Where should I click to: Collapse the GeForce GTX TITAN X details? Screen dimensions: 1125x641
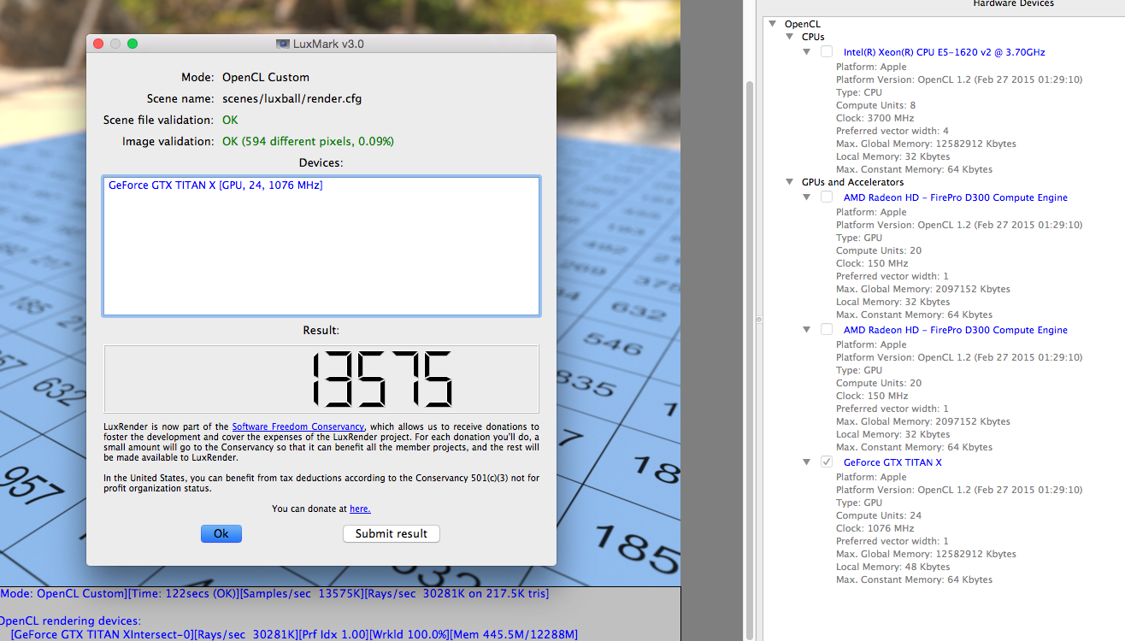pos(807,462)
